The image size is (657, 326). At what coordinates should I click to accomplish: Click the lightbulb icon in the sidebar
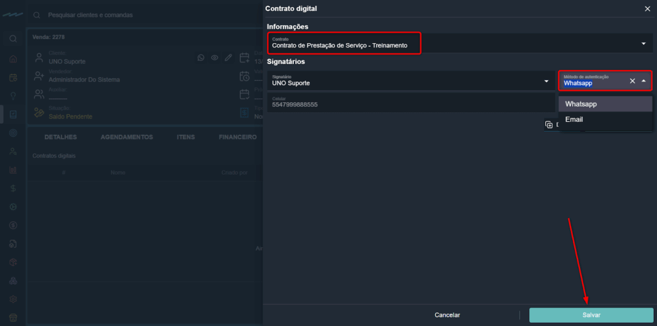click(x=13, y=96)
